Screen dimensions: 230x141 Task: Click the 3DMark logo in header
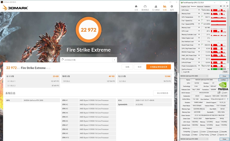point(15,8)
